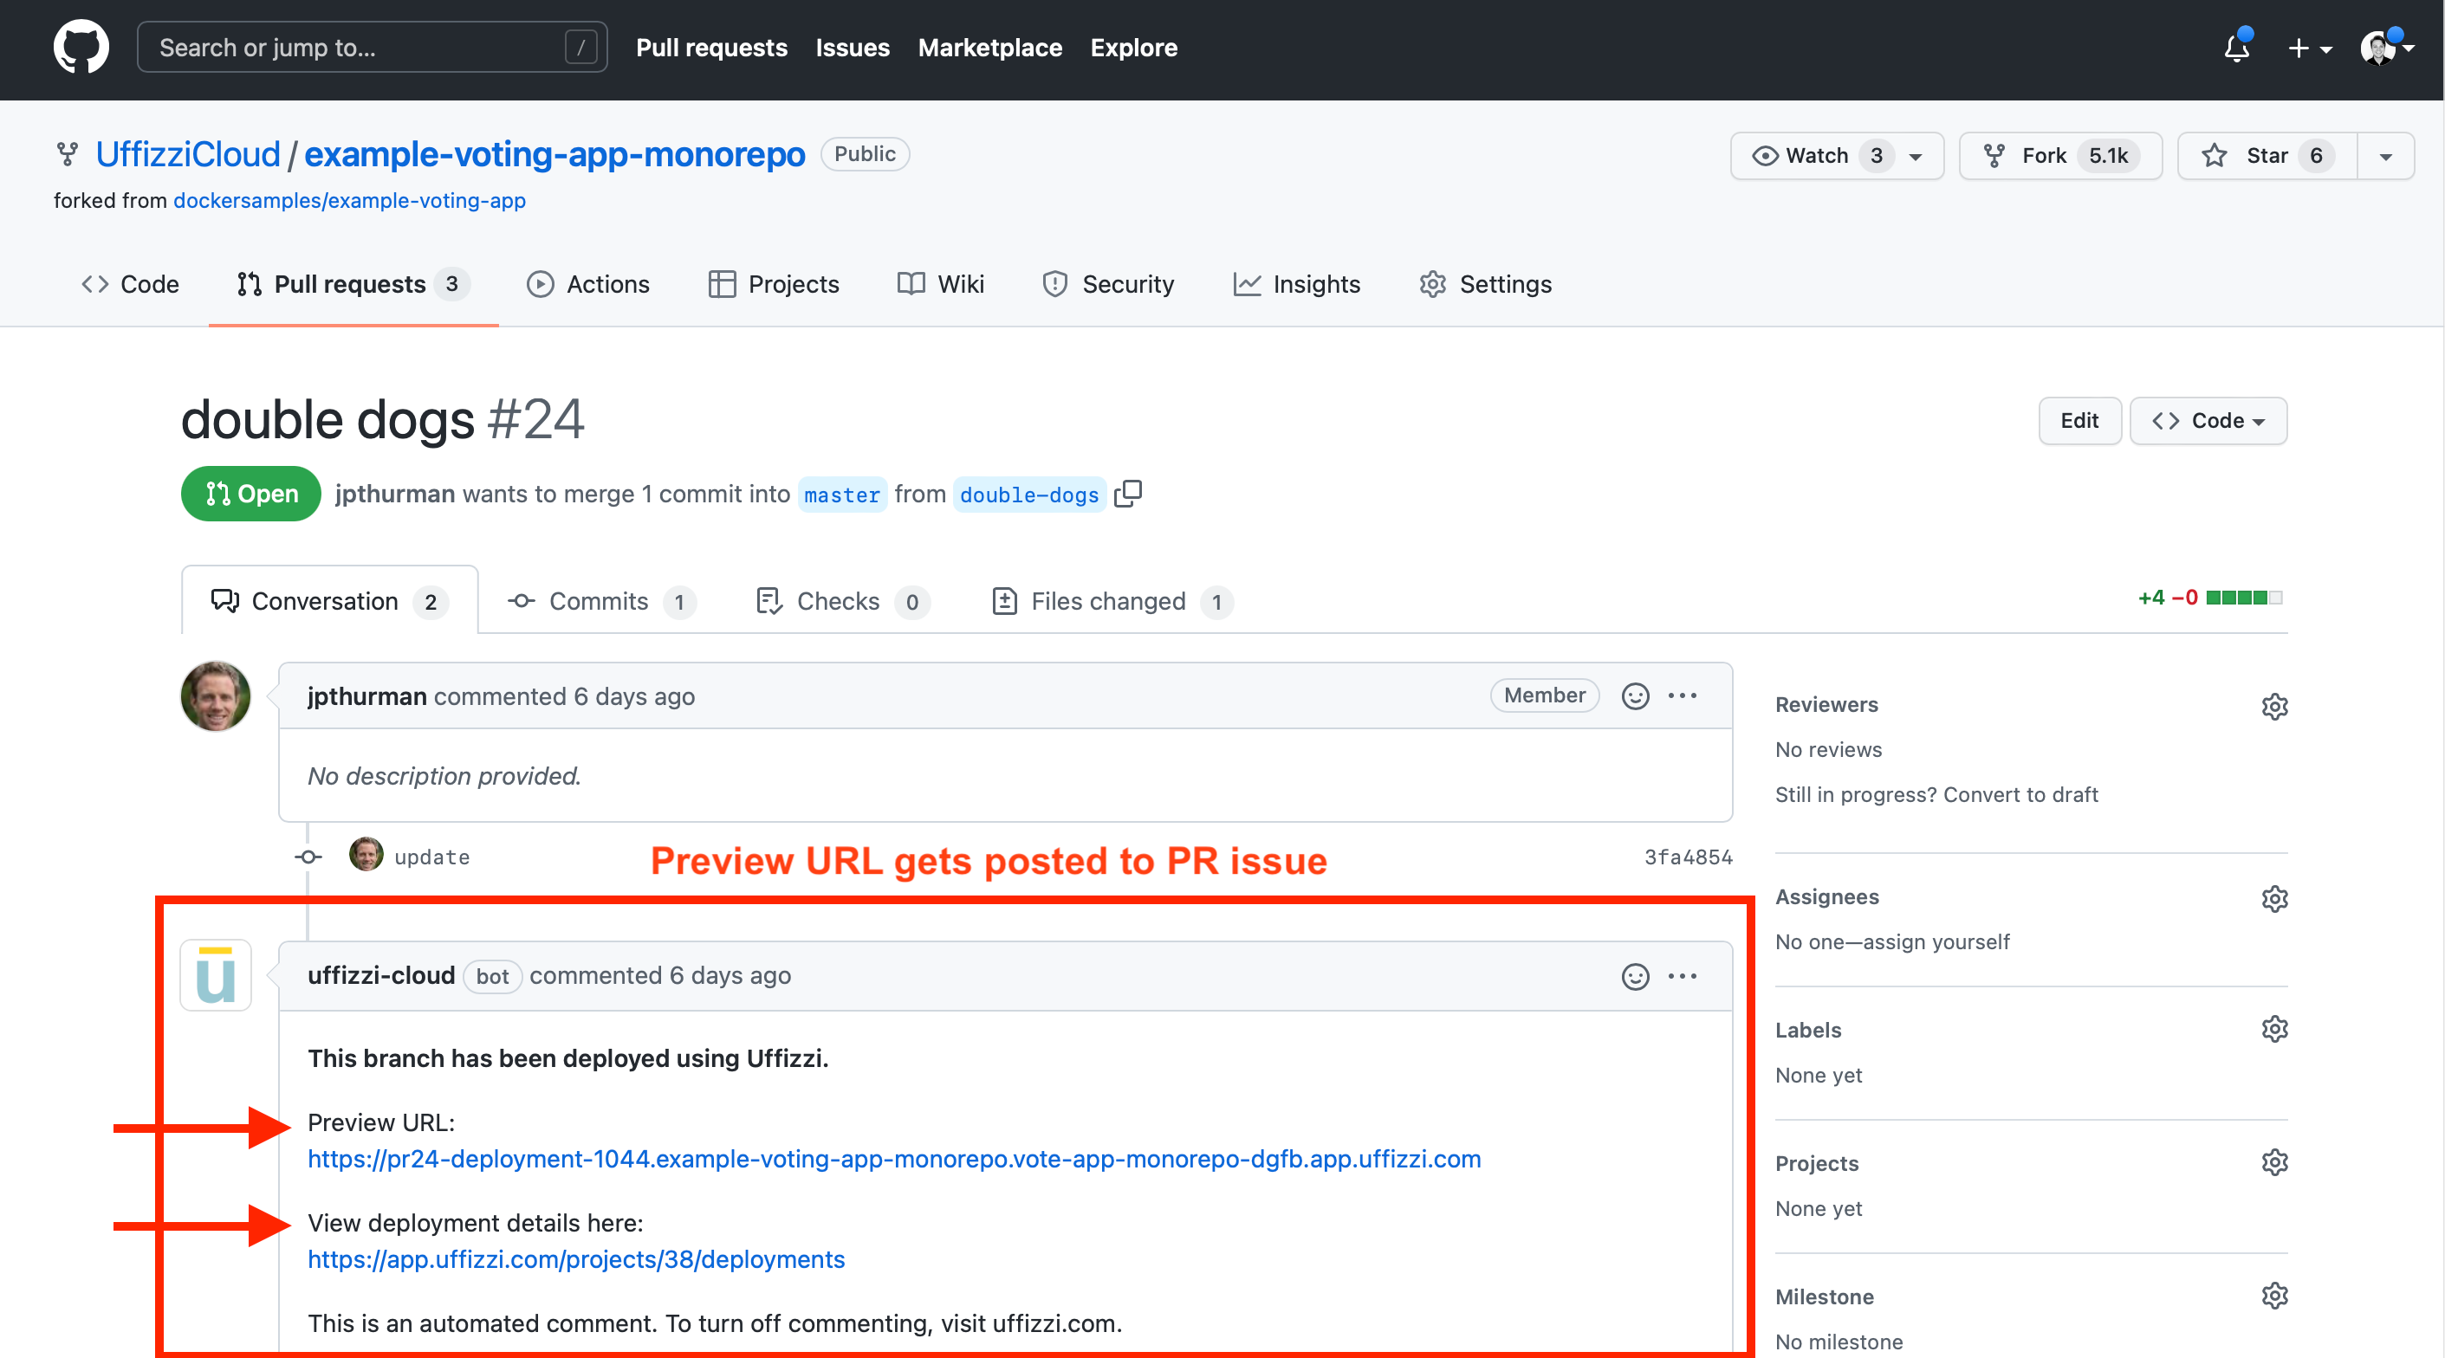The height and width of the screenshot is (1358, 2445).
Task: Open the uffizzi-cloud bot avatar
Action: (216, 974)
